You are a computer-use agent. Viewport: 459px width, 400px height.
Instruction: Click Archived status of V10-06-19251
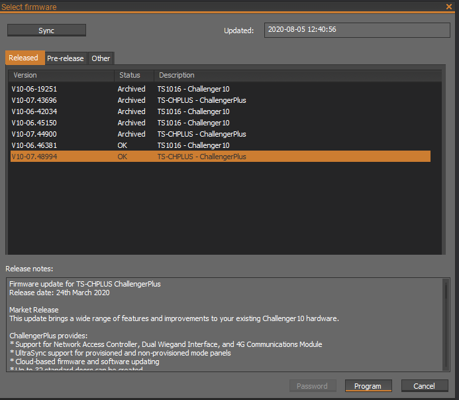(x=131, y=89)
